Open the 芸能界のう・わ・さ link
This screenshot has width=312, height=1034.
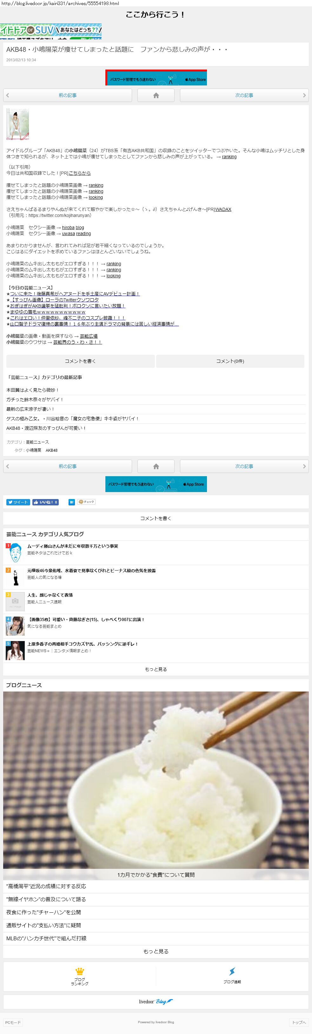coord(77,342)
